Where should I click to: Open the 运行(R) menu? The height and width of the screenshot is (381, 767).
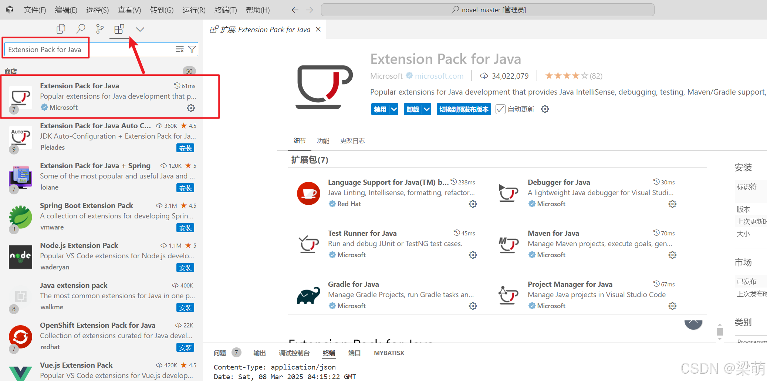pos(194,10)
